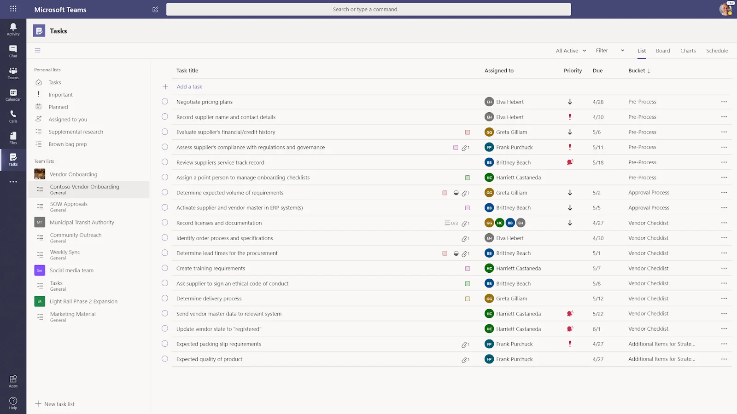737x414 pixels.
Task: Open Calls from the left rail
Action: click(x=13, y=116)
